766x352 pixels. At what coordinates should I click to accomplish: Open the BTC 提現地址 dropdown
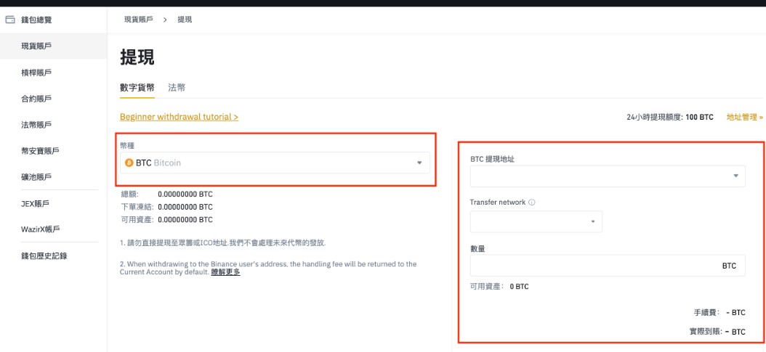(x=608, y=176)
